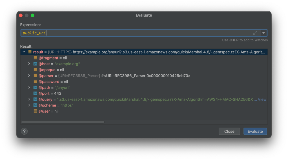Screen dimensions: 288x160
Task: Click the help question mark button
Action: click(x=24, y=131)
